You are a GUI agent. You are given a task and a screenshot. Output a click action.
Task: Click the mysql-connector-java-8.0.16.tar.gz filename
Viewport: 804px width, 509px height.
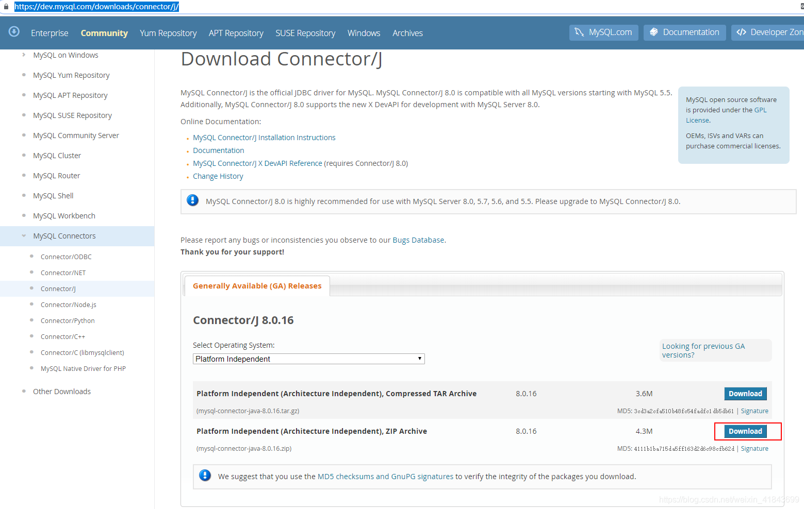[x=248, y=411]
